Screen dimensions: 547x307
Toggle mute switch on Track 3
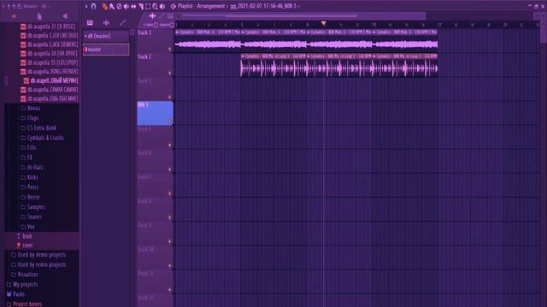pos(170,97)
